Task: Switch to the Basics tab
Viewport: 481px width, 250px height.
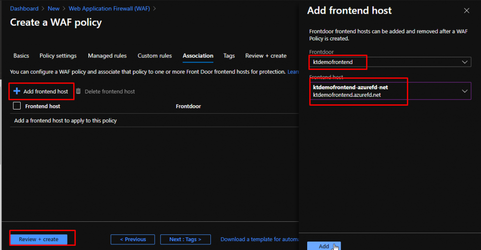Action: coord(21,56)
